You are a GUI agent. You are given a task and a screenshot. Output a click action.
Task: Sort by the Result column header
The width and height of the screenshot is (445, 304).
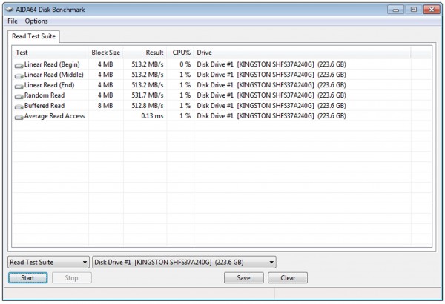(145, 53)
